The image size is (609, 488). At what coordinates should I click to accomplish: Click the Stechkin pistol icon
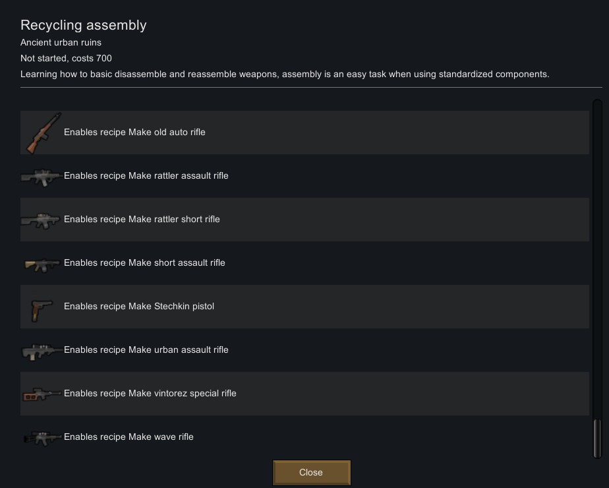(41, 310)
